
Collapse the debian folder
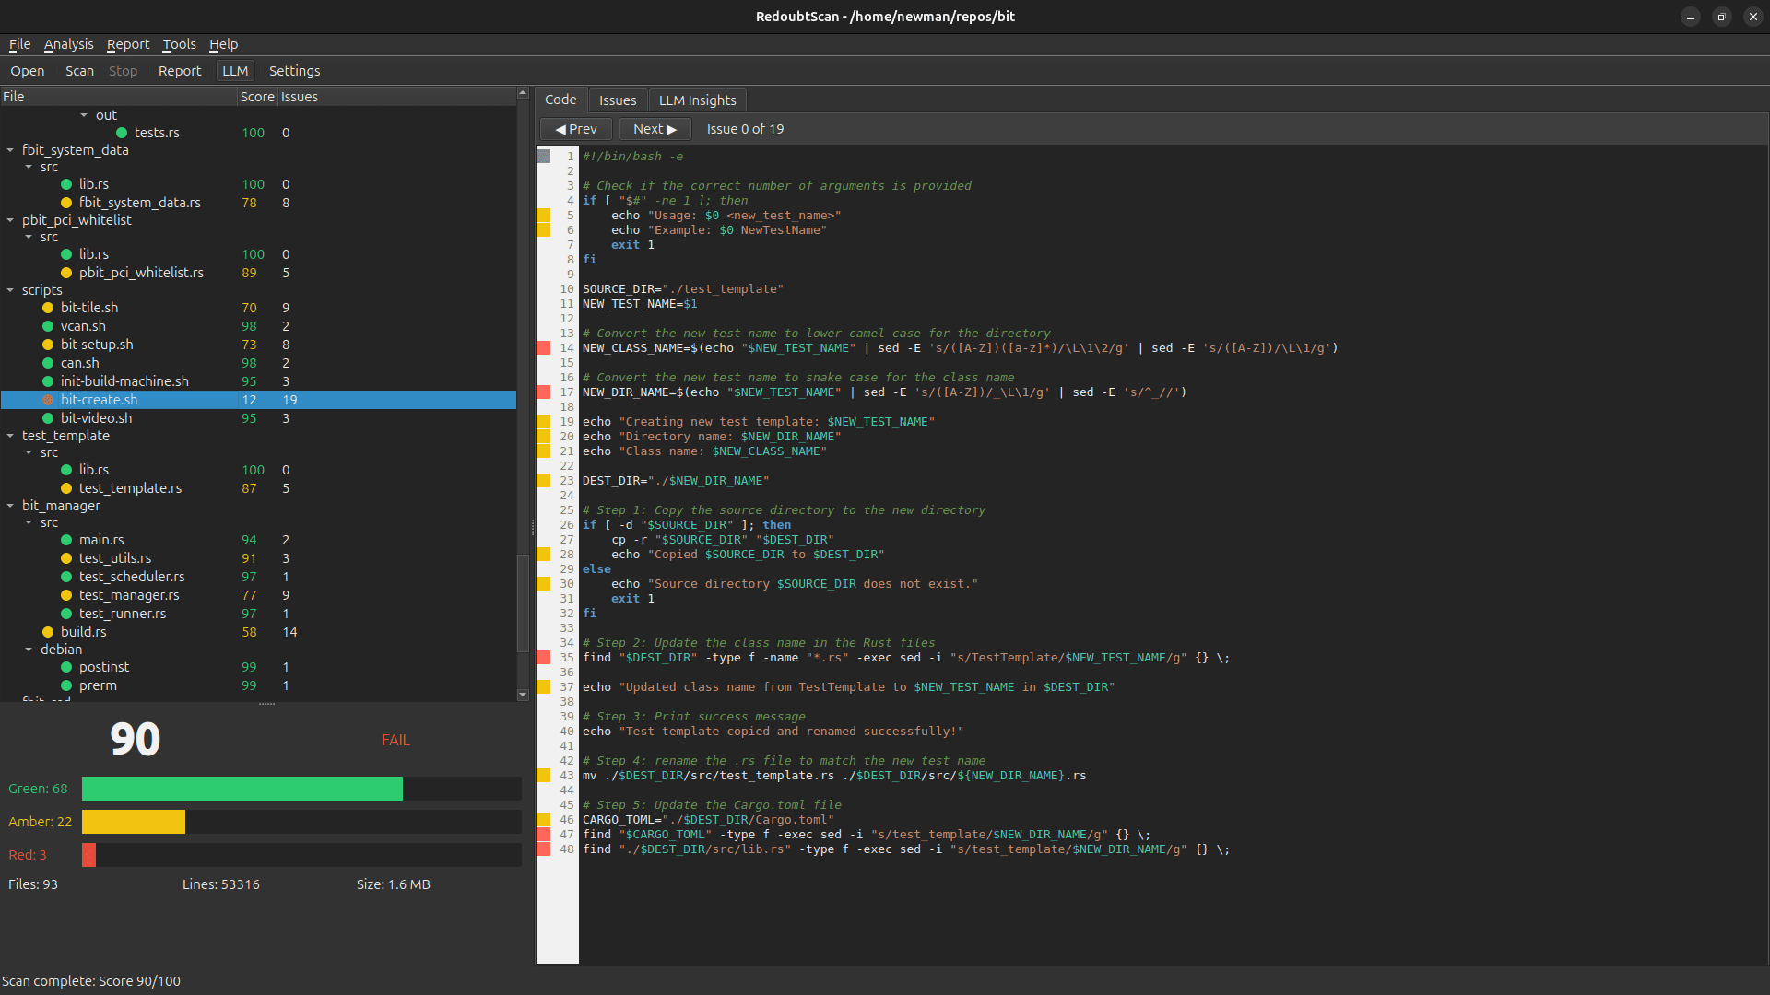tap(29, 650)
